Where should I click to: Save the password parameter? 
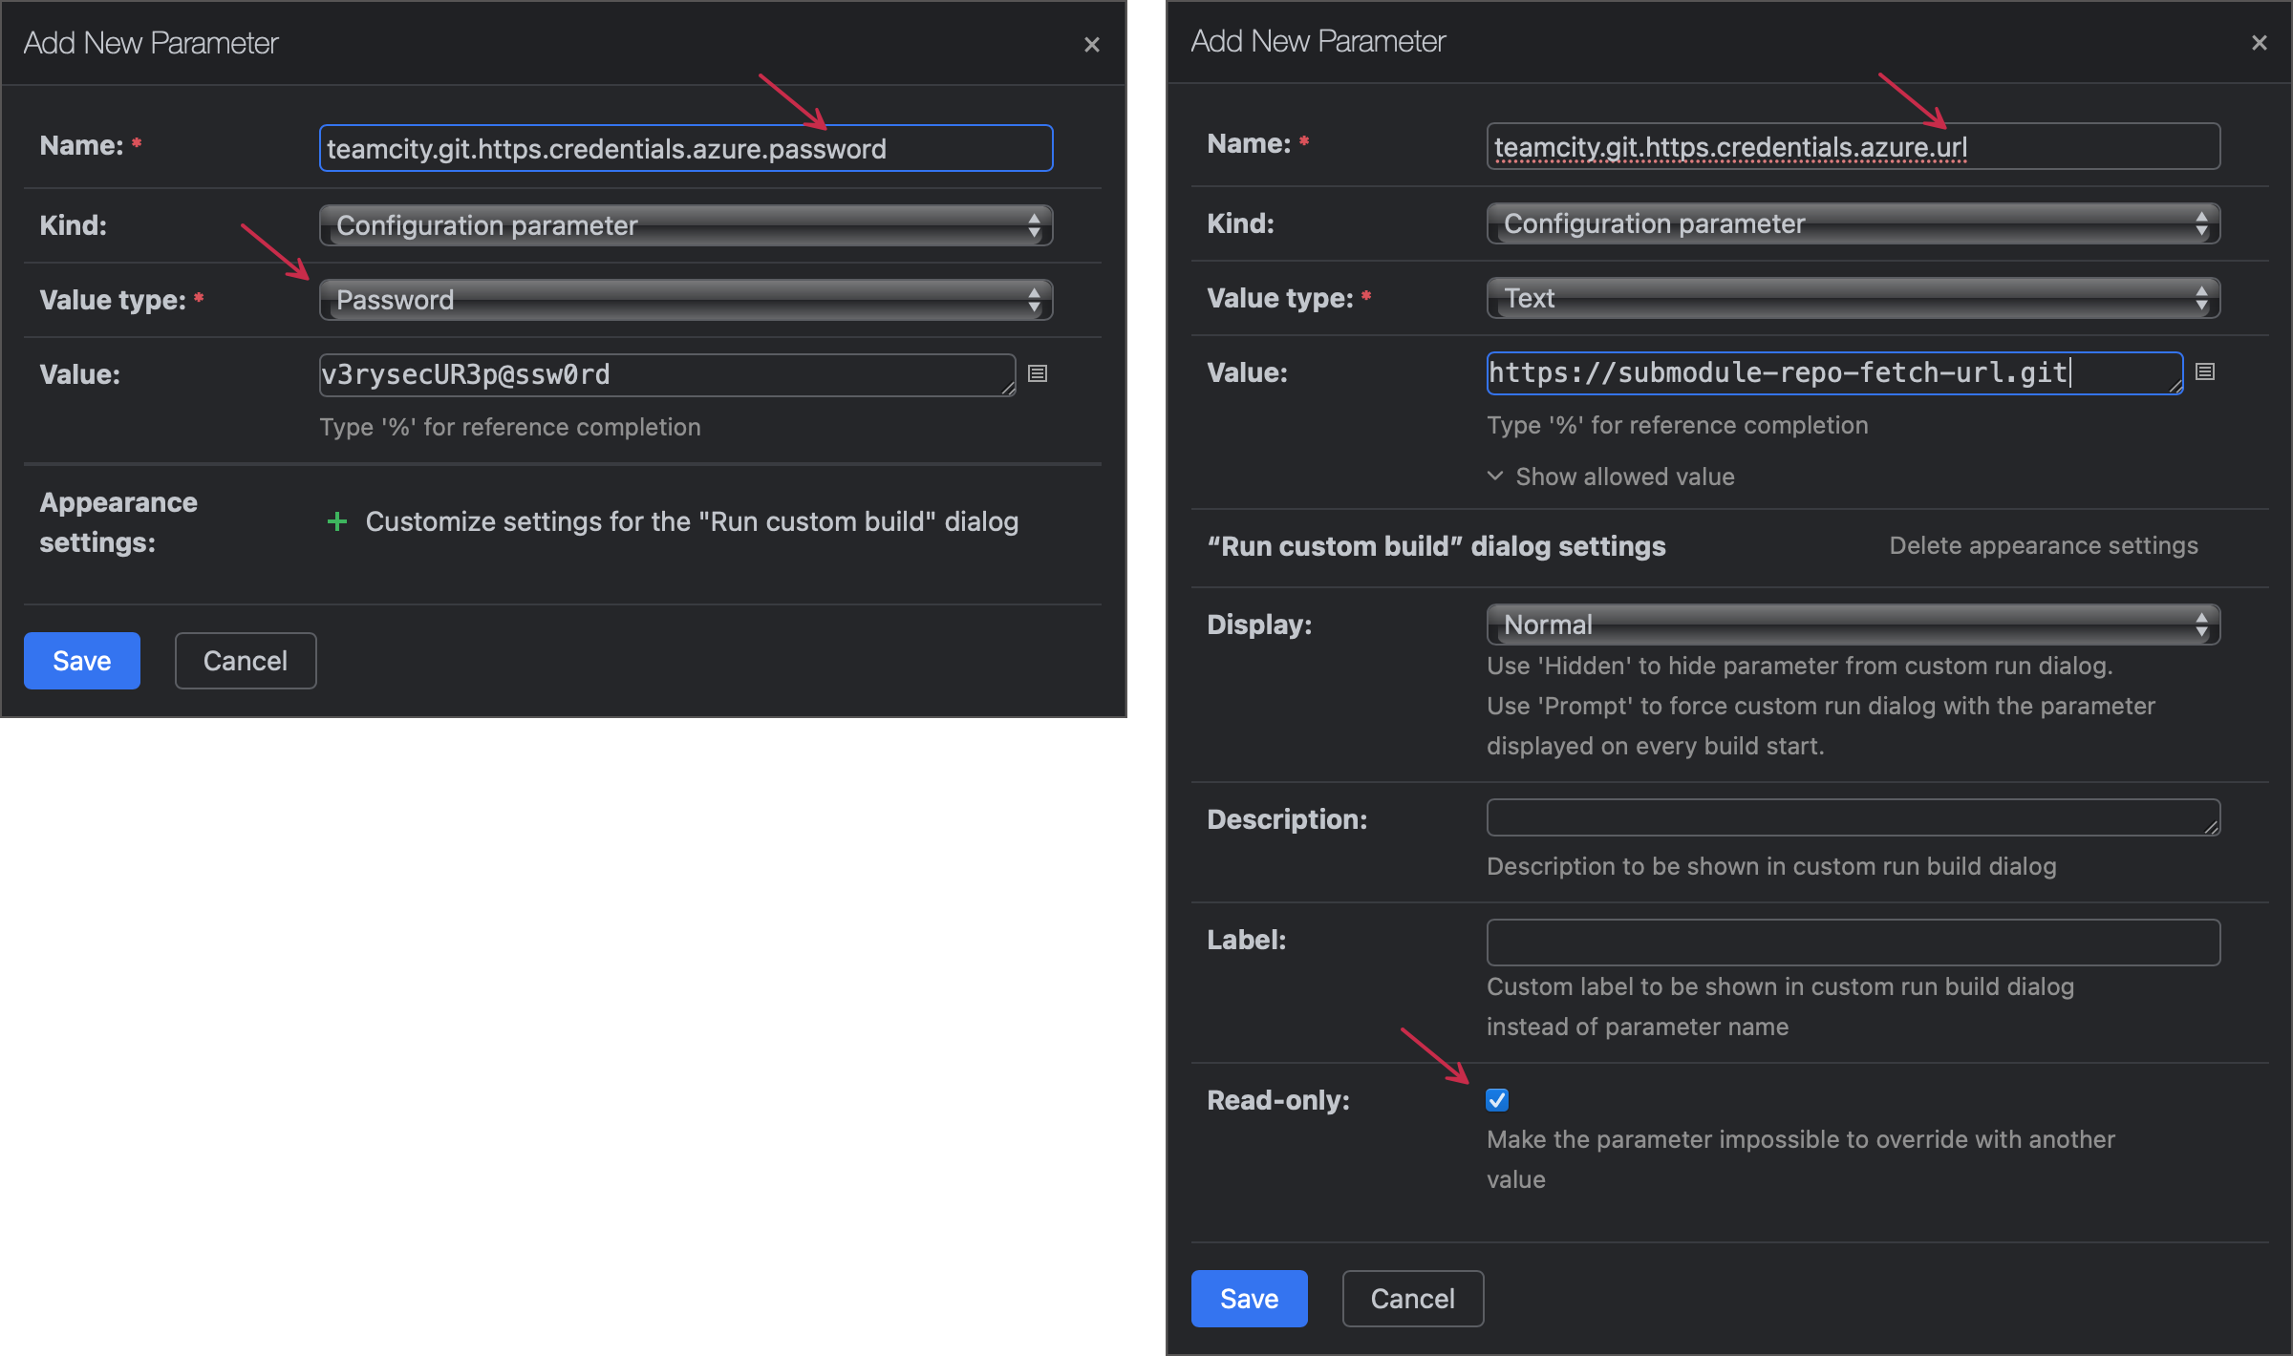[81, 660]
